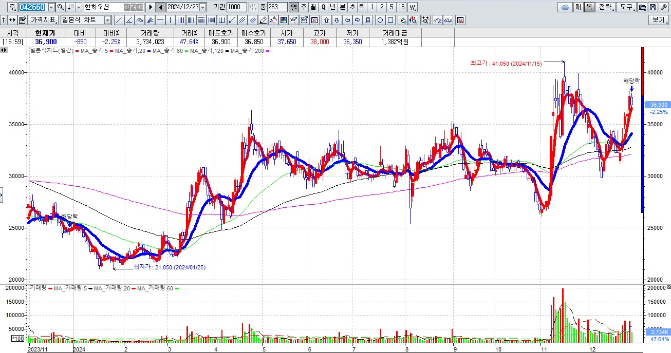Click the chart edit notepad icon

pyautogui.click(x=22, y=20)
